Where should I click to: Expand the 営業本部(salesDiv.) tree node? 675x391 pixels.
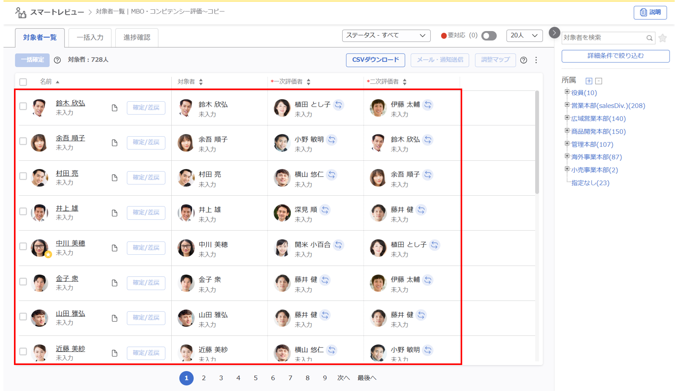(x=567, y=105)
